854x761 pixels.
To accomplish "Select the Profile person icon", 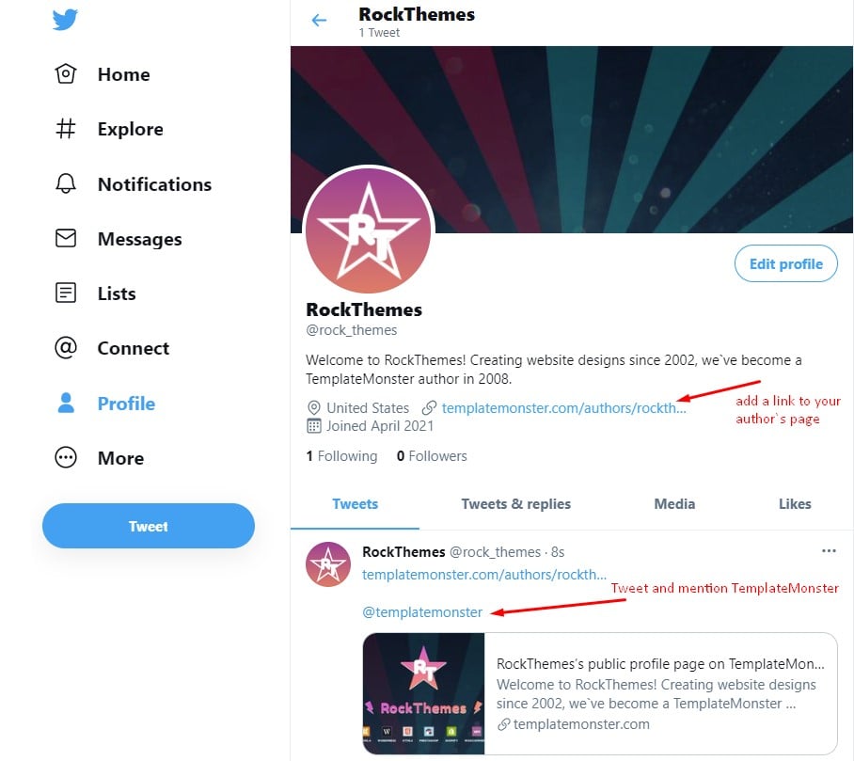I will [x=66, y=404].
